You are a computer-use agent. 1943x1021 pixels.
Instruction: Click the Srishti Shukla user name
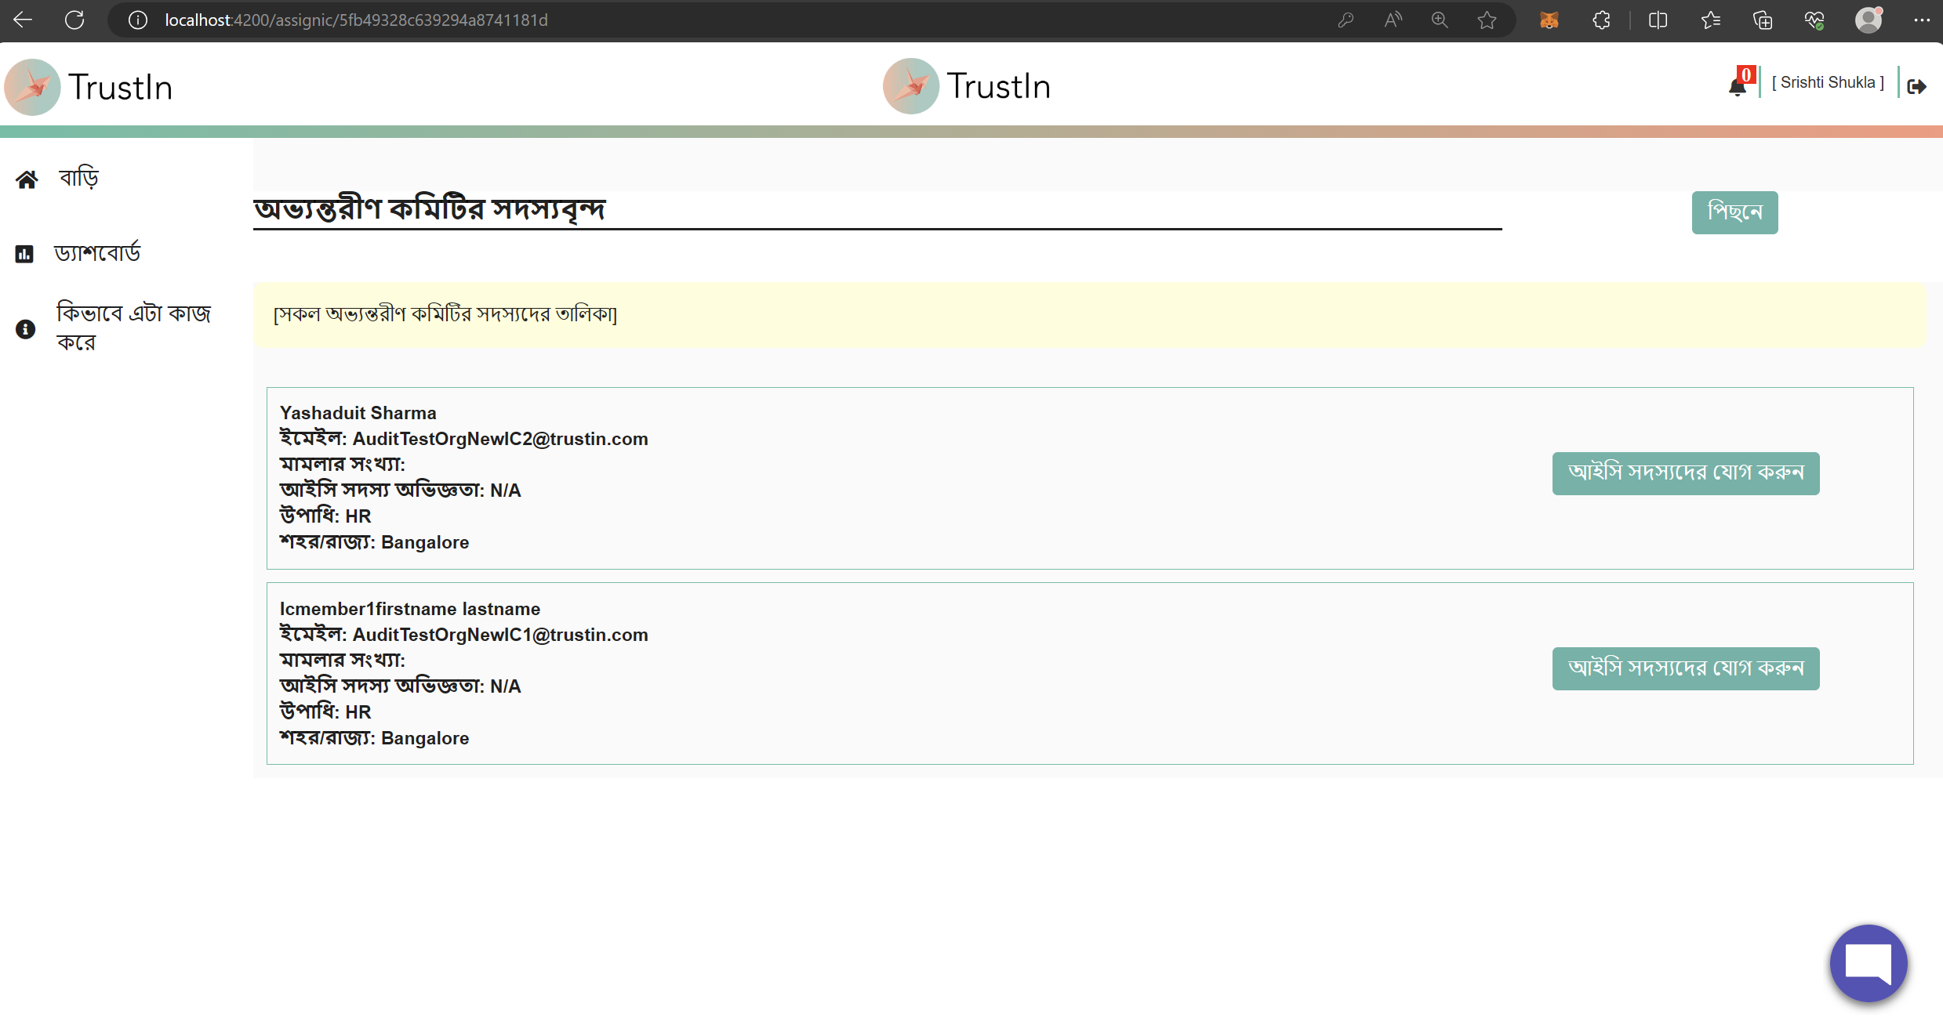click(x=1827, y=83)
